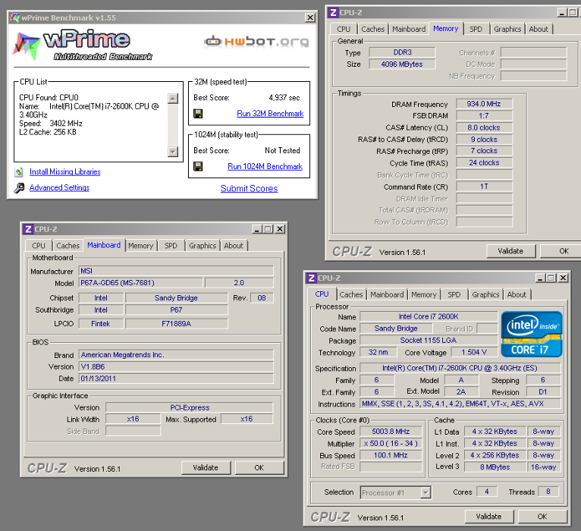Click the BIOS Version V1.8B6 field
Viewport: 581px width, 531px height.
coord(176,366)
